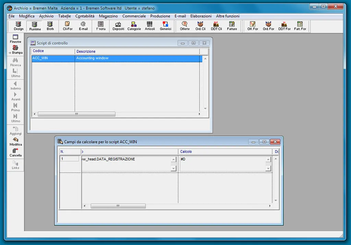Click the Codice column header
Image resolution: width=351 pixels, height=245 pixels.
coord(53,51)
